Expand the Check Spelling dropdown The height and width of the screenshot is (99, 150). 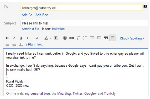pos(132,38)
